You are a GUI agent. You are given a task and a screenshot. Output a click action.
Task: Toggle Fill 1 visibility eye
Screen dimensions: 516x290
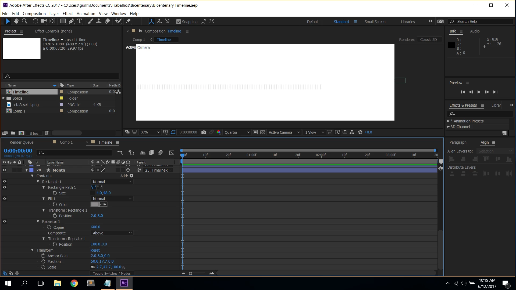pos(4,199)
